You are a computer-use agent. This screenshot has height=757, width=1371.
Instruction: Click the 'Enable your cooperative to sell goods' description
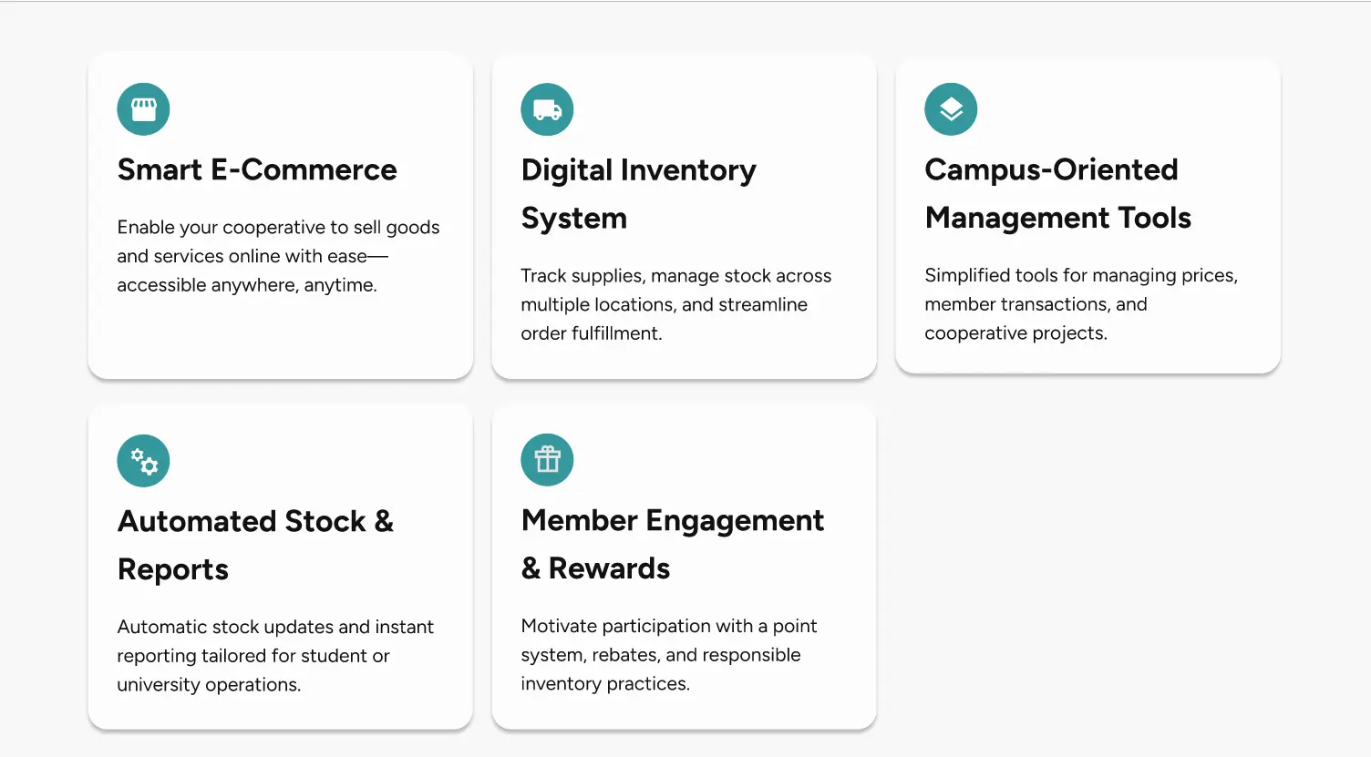[278, 256]
